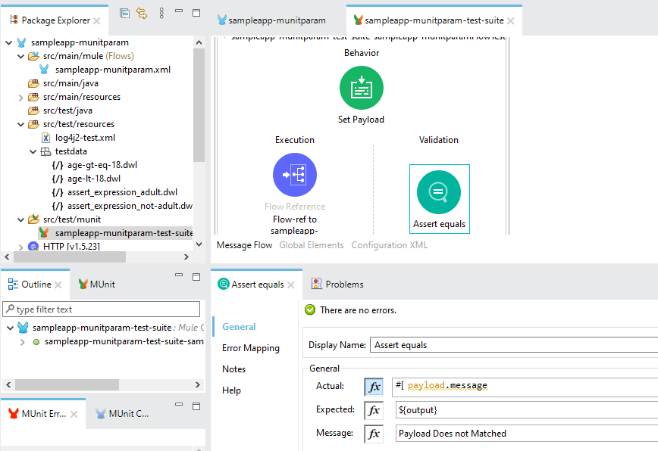The width and height of the screenshot is (658, 451).
Task: Click Package Explorer vertical scrollbar thumb
Action: [x=199, y=105]
